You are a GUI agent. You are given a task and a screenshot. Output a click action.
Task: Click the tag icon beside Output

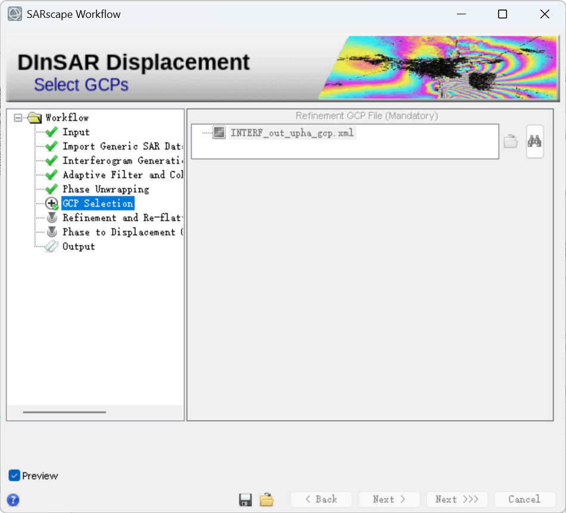51,246
